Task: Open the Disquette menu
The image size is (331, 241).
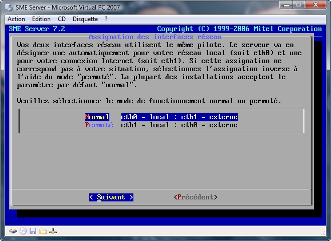Action: (85, 19)
